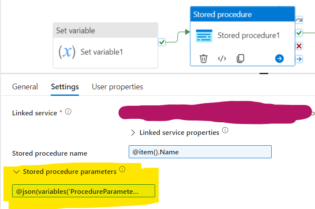Click Stored procedure success output checkmark
The image size is (315, 209).
click(x=299, y=33)
